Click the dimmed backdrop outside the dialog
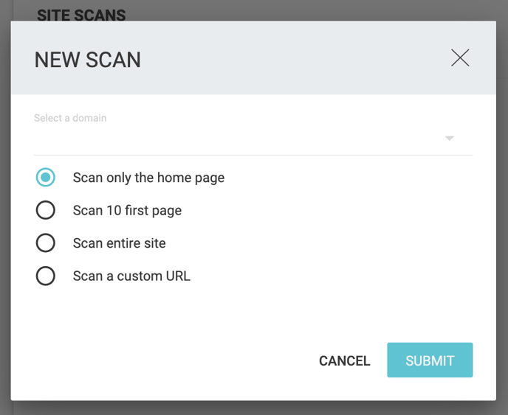 tap(502, 207)
